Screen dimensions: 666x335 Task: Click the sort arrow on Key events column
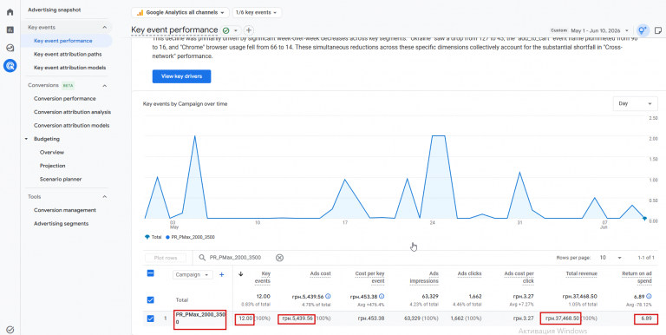[241, 274]
